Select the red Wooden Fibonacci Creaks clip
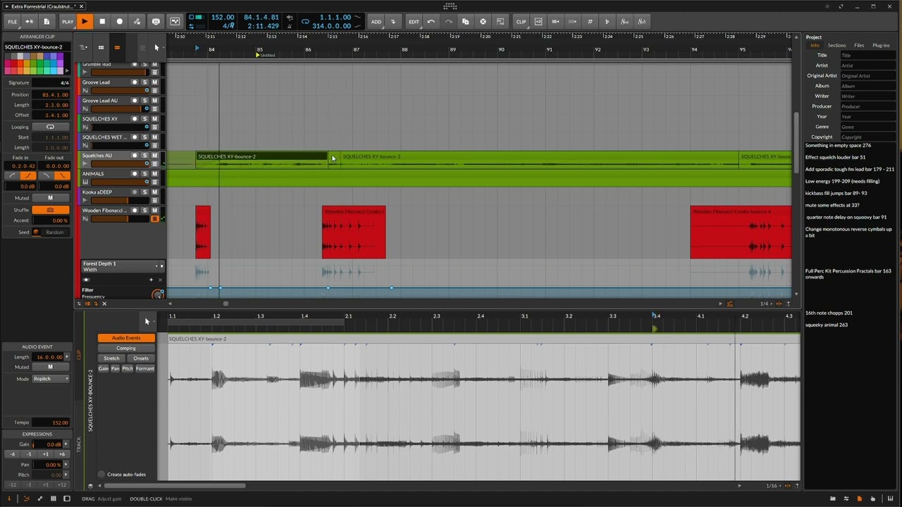 (354, 232)
